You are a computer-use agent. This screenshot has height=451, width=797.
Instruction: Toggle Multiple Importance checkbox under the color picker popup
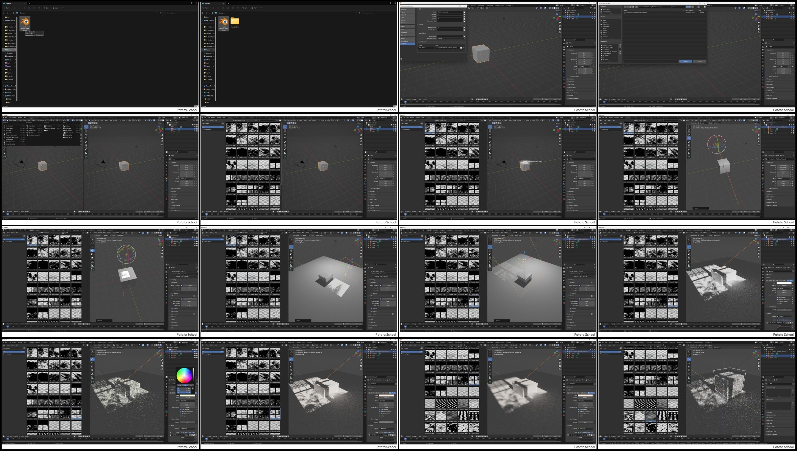[181, 412]
